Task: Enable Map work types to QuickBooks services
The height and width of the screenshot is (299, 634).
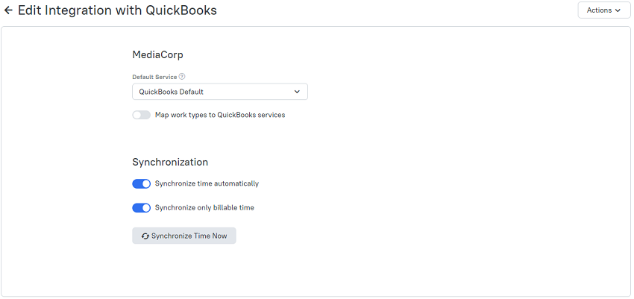Action: (x=142, y=115)
